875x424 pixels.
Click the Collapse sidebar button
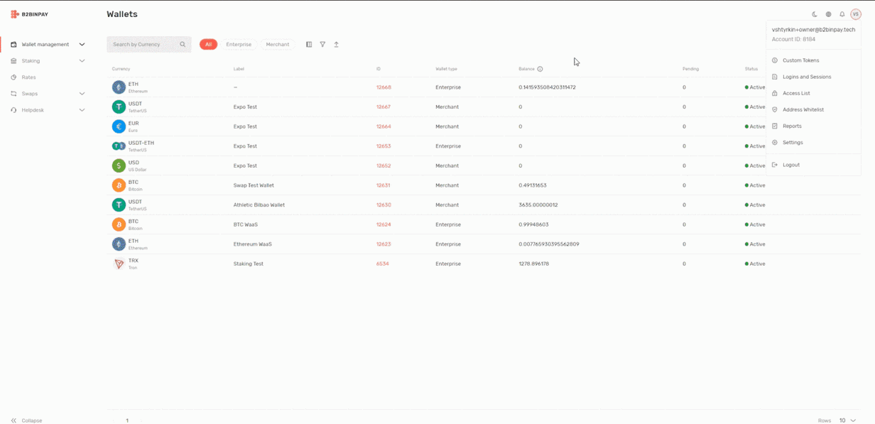pos(26,420)
